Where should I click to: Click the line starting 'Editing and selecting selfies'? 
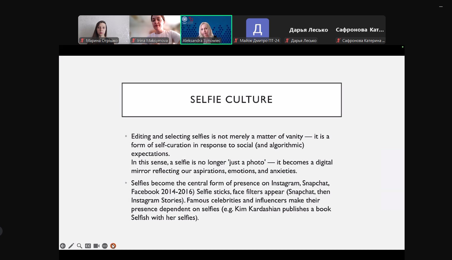(x=230, y=136)
